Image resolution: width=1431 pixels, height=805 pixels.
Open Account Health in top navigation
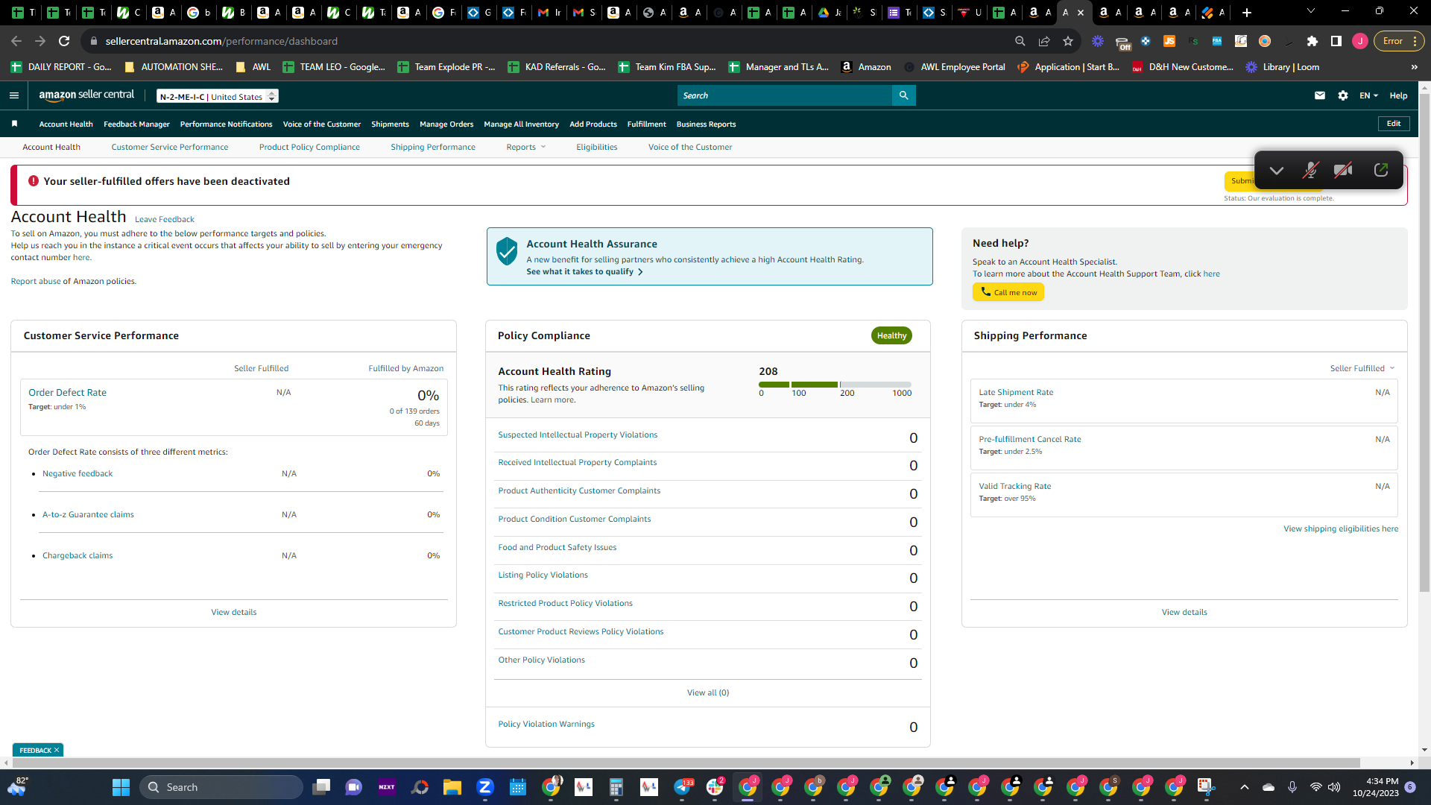tap(66, 124)
